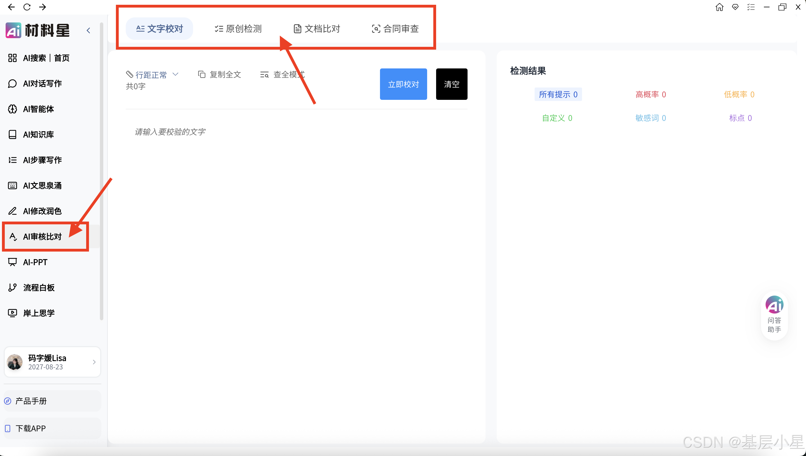Filter results by 敏感词
Screen dimensions: 806x456
click(x=651, y=118)
